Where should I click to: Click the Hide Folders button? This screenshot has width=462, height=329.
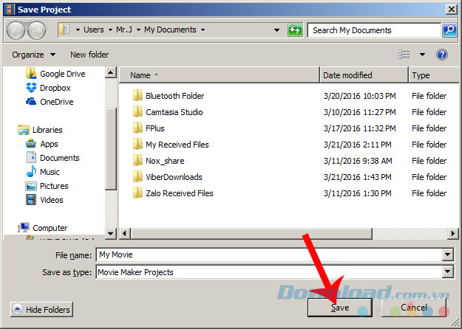click(41, 309)
